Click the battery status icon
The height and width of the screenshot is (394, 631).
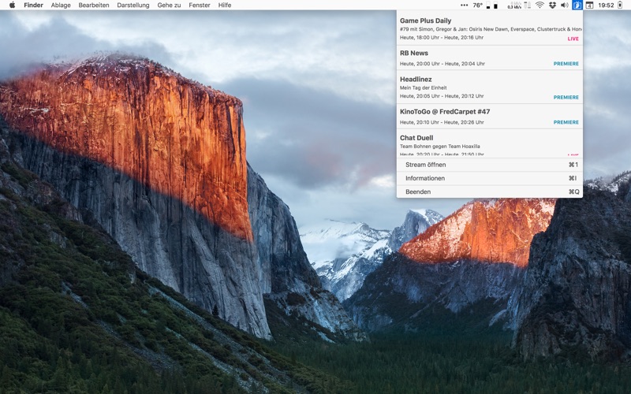620,5
